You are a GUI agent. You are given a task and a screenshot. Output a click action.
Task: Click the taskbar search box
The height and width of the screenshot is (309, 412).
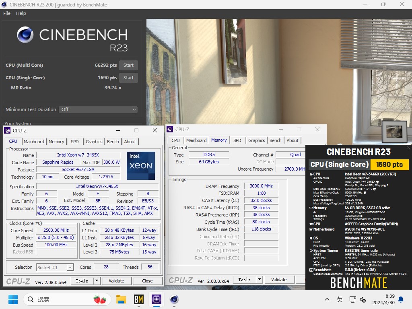coord(67,299)
